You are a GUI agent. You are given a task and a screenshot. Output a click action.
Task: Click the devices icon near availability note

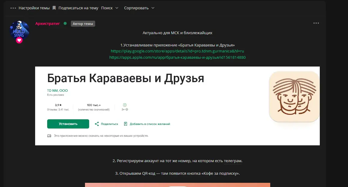pos(49,135)
